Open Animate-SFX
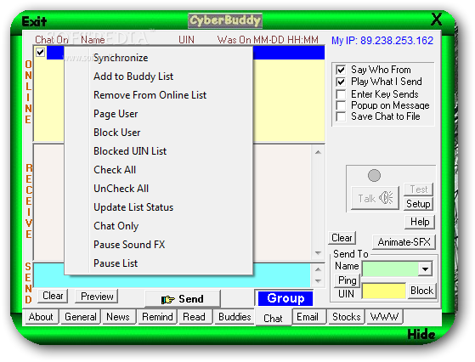This screenshot has height=362, width=475. point(404,242)
